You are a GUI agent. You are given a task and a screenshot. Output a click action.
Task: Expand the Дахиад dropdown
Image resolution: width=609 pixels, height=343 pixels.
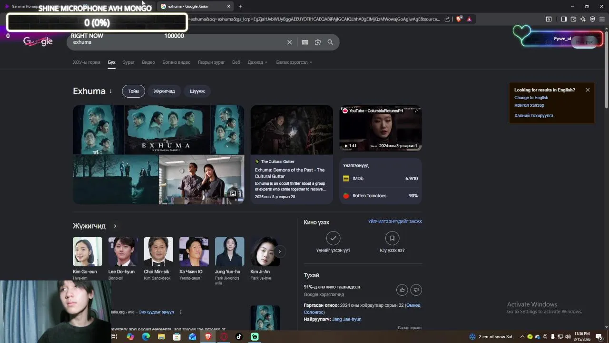[257, 62]
